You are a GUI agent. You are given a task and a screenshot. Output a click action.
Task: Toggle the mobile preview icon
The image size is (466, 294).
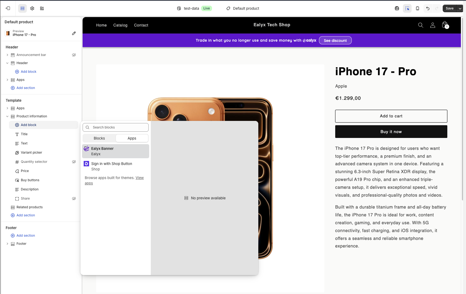coord(418,8)
